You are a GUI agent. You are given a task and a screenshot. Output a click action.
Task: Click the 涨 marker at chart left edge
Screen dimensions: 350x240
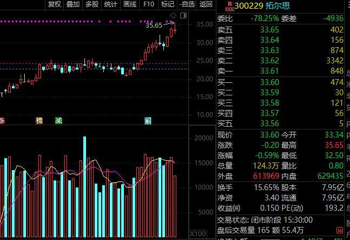[2, 121]
